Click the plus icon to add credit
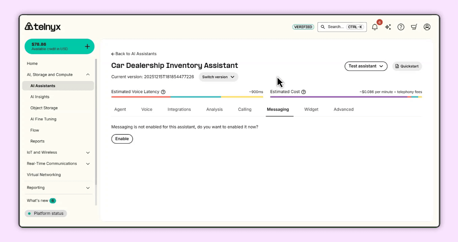 pyautogui.click(x=87, y=46)
